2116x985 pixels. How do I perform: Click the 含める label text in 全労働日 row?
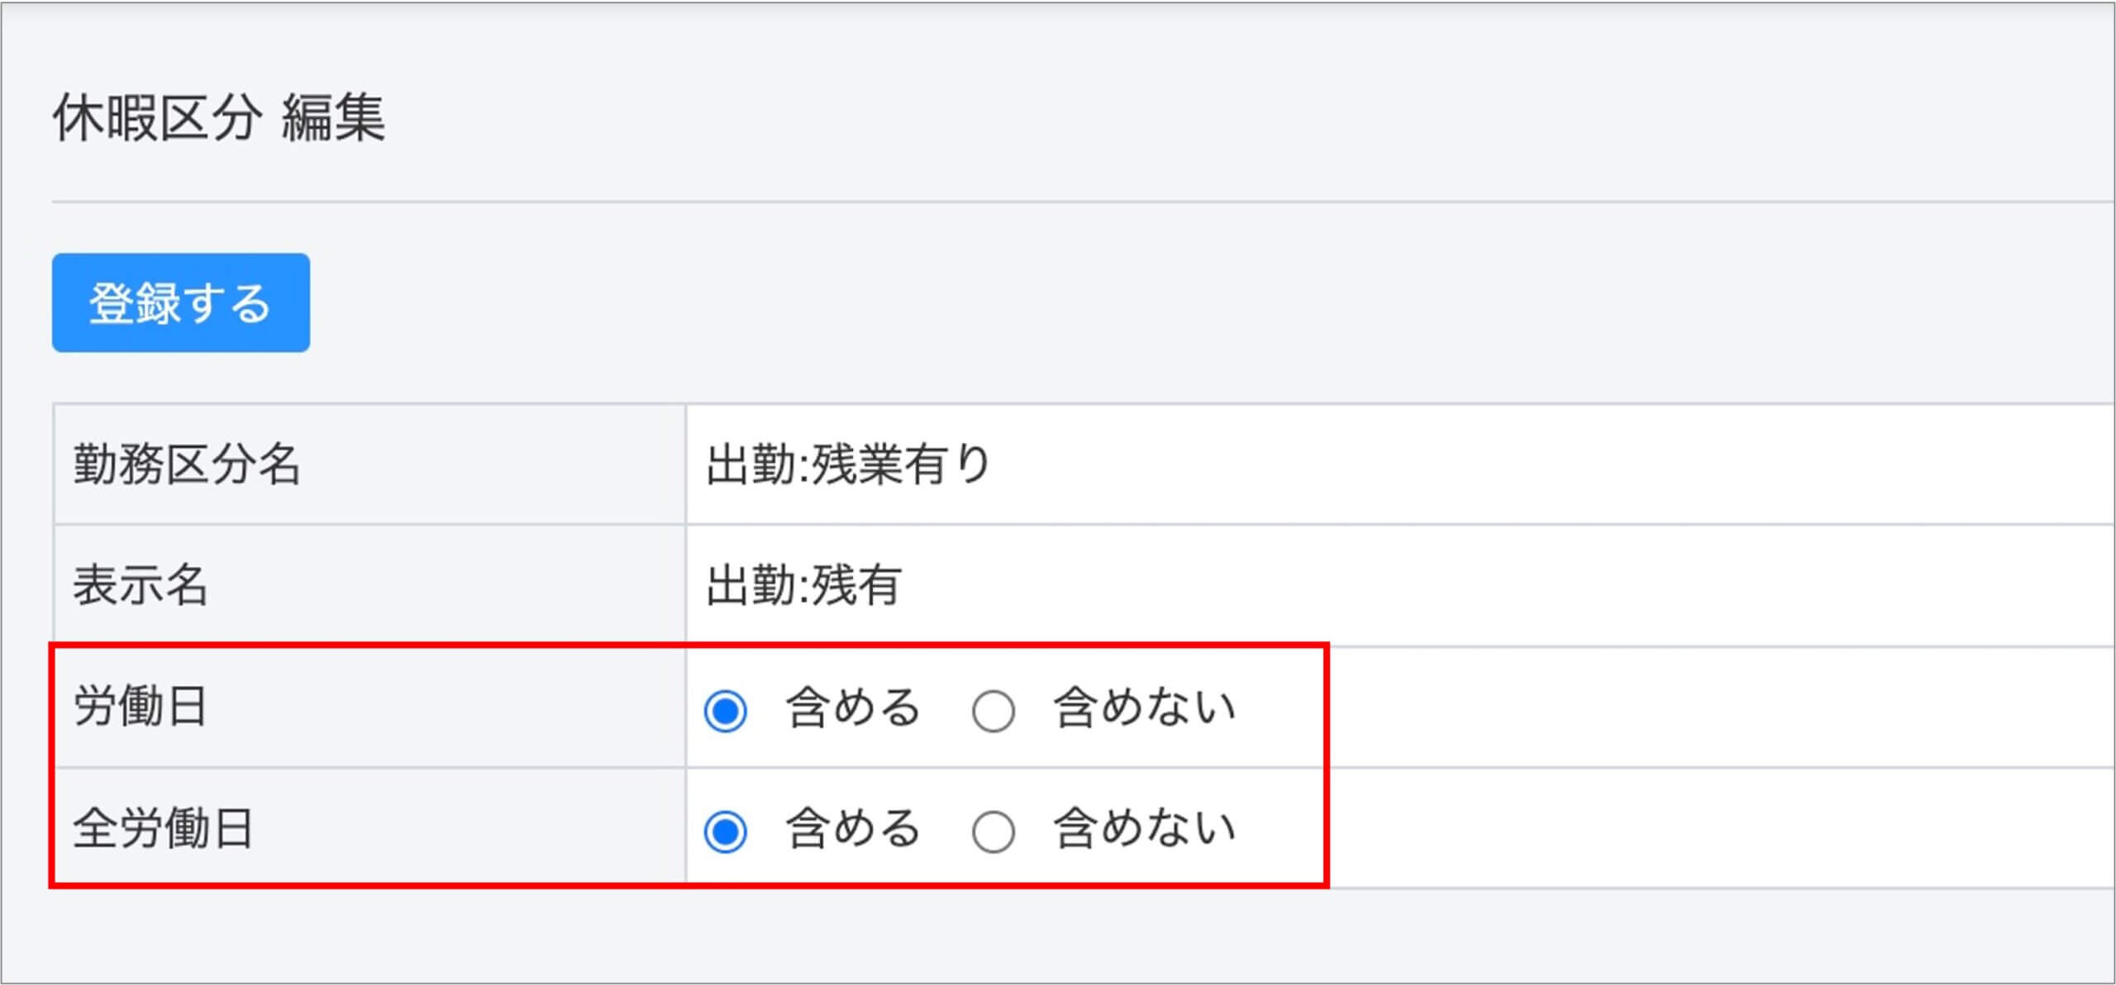[x=853, y=829]
